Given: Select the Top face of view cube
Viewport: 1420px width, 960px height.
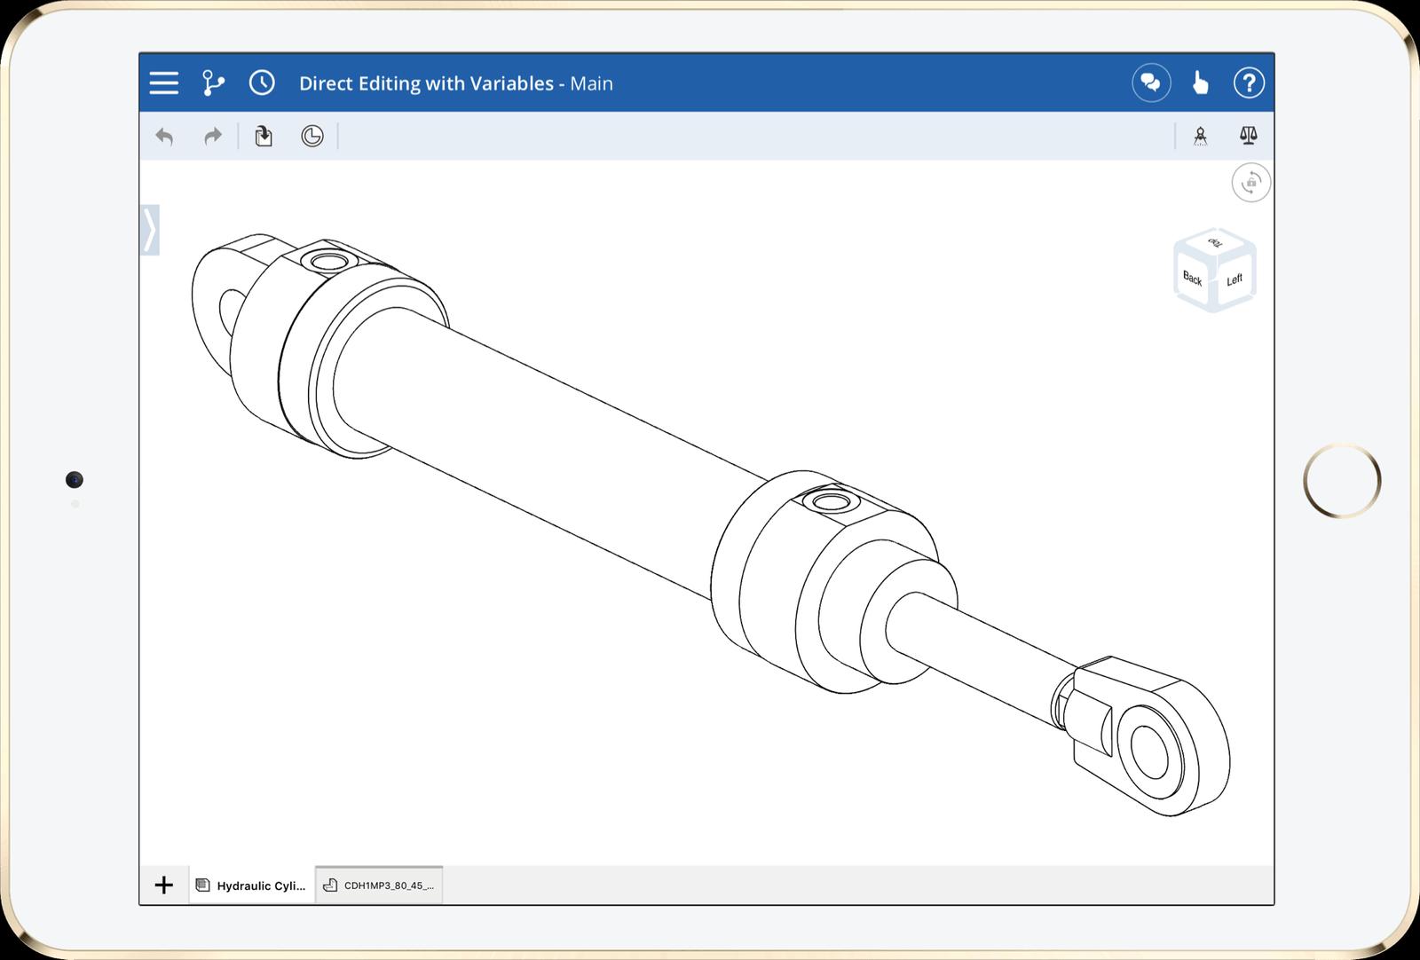Looking at the screenshot, I should tap(1215, 243).
